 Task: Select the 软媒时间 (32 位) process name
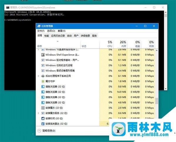(x=54, y=119)
